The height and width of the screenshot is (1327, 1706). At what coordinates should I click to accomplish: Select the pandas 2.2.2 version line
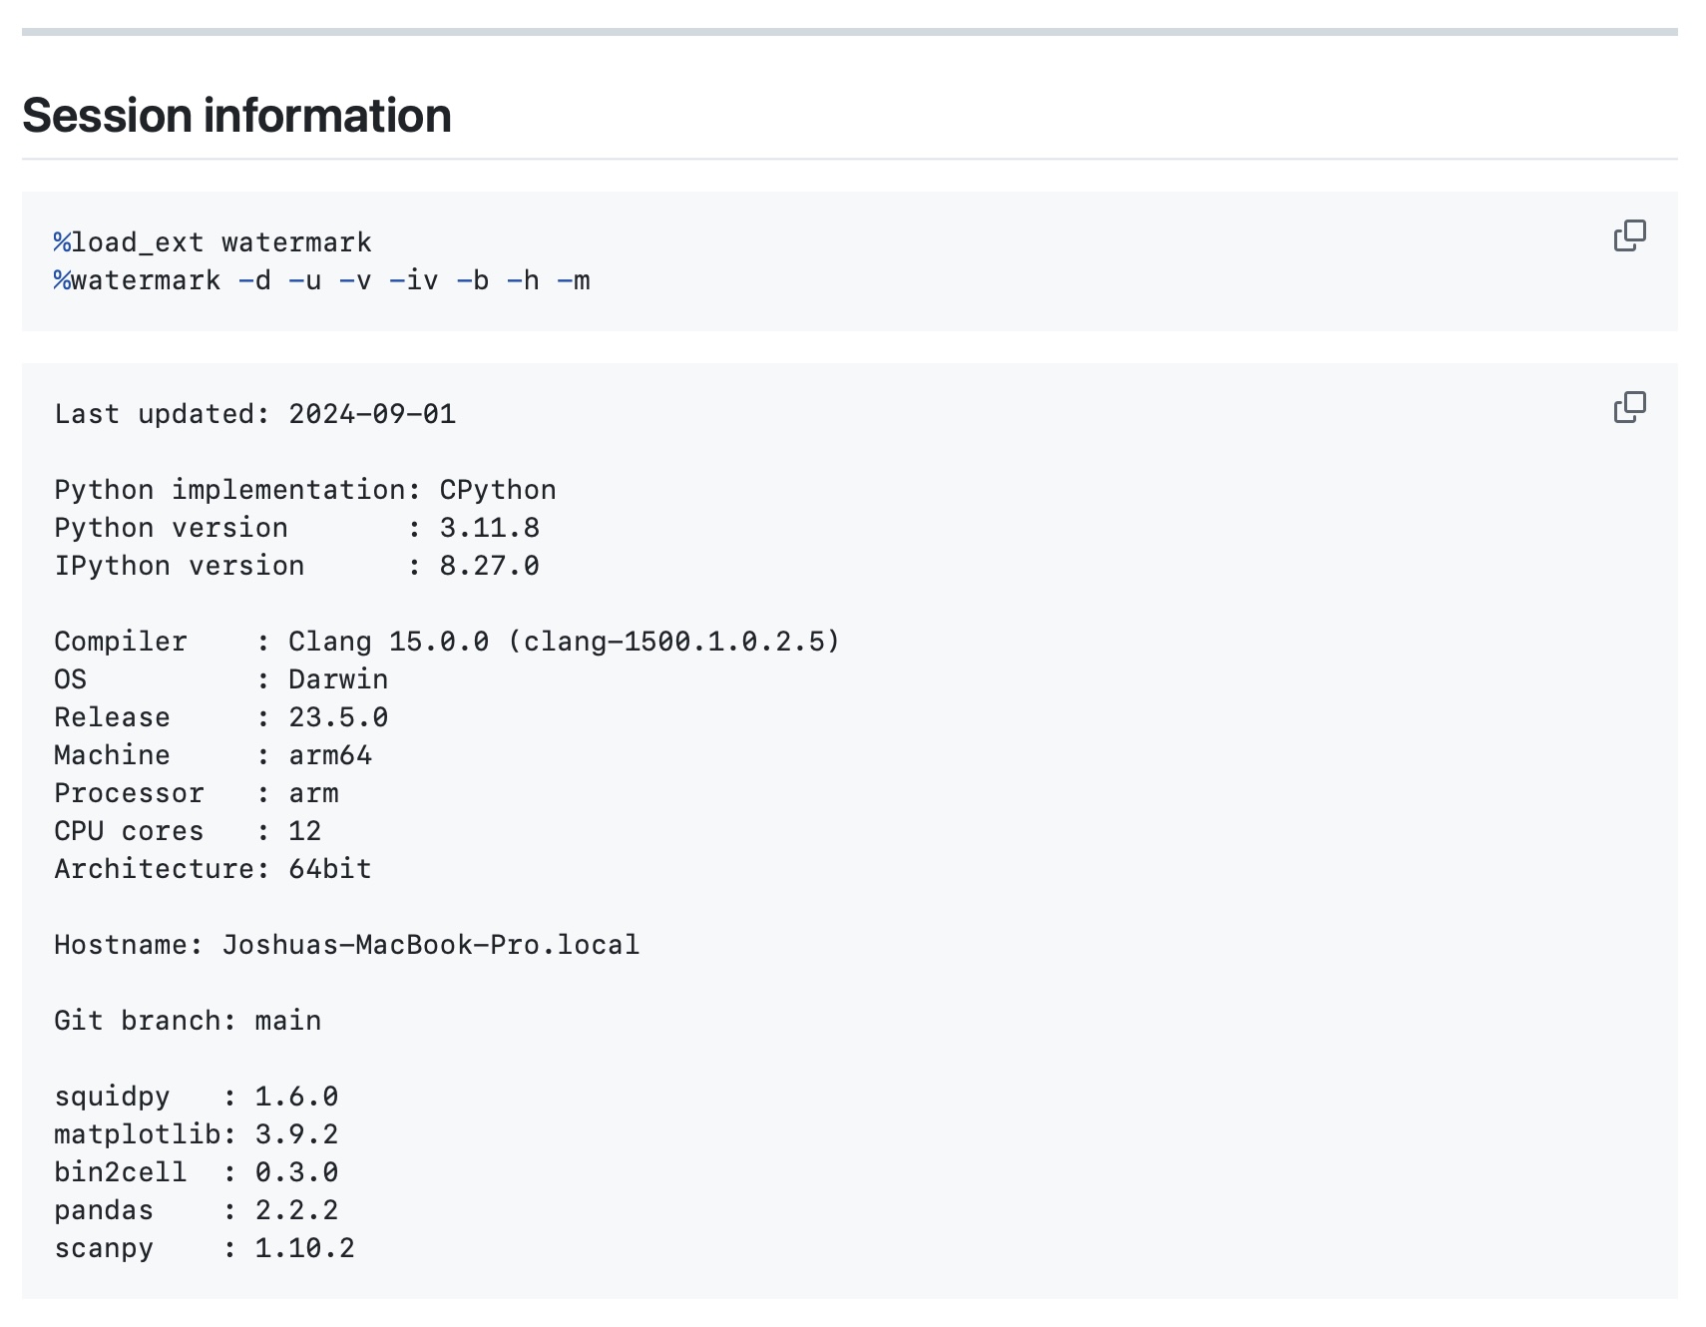197,1210
